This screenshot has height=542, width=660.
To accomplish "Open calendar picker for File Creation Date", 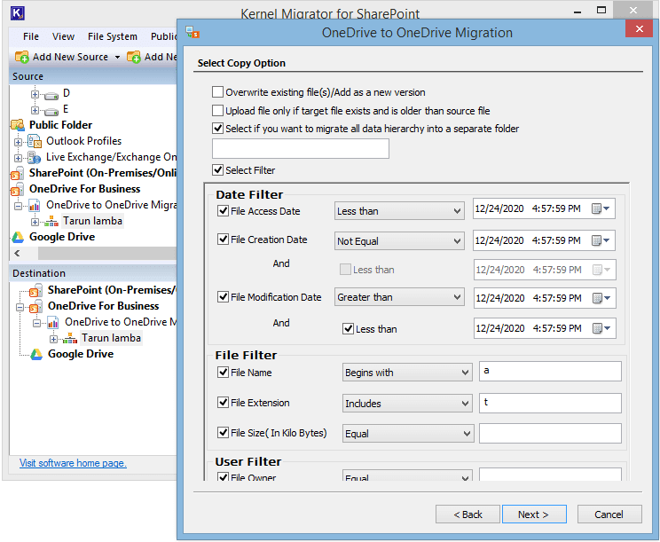I will coord(601,240).
